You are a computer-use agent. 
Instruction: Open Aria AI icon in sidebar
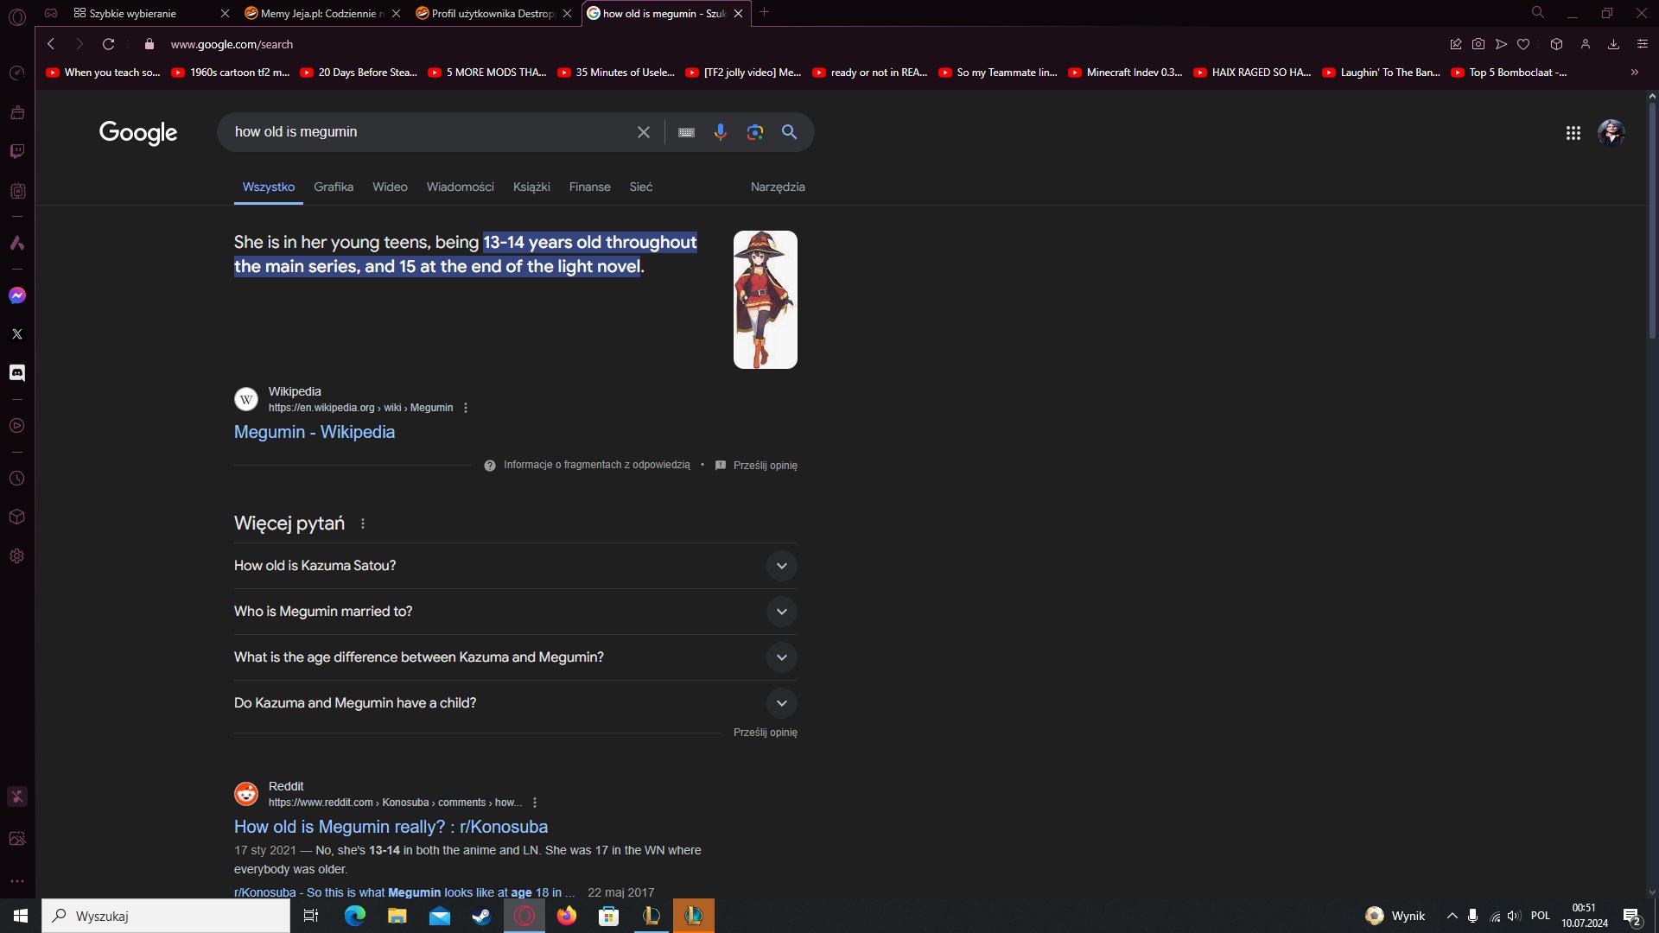pos(17,243)
